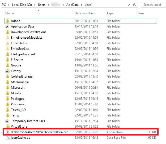
Task: Select the F-Secure folder icon
Action: [7, 60]
